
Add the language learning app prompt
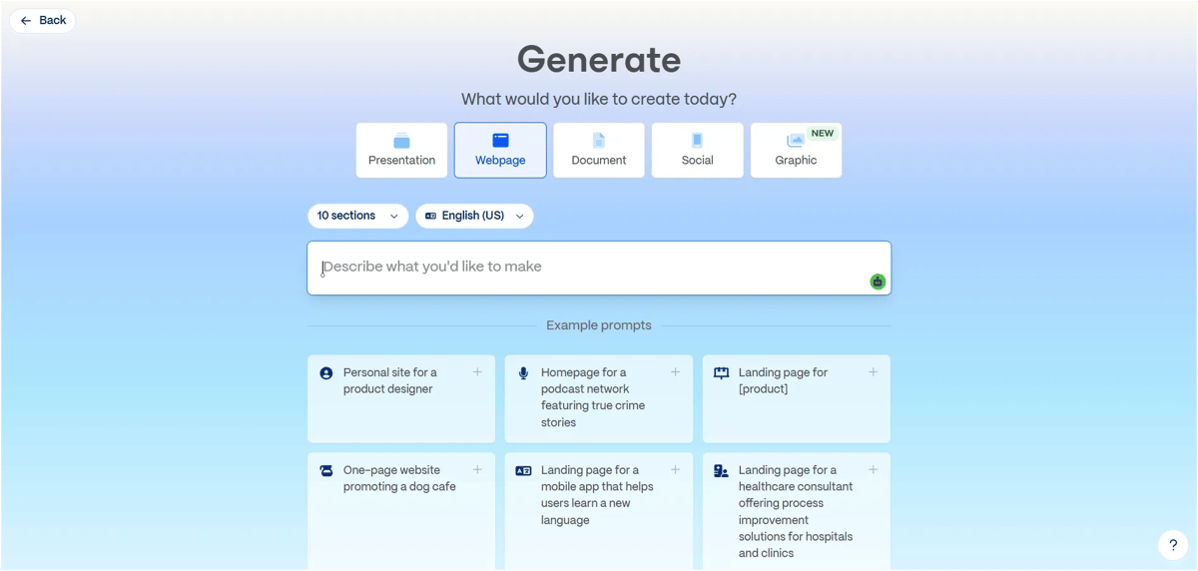click(675, 470)
